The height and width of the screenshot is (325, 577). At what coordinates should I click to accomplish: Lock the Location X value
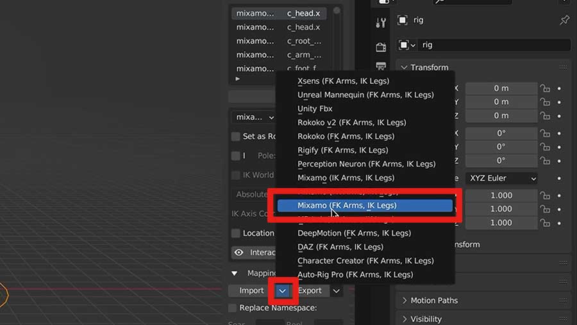[545, 88]
